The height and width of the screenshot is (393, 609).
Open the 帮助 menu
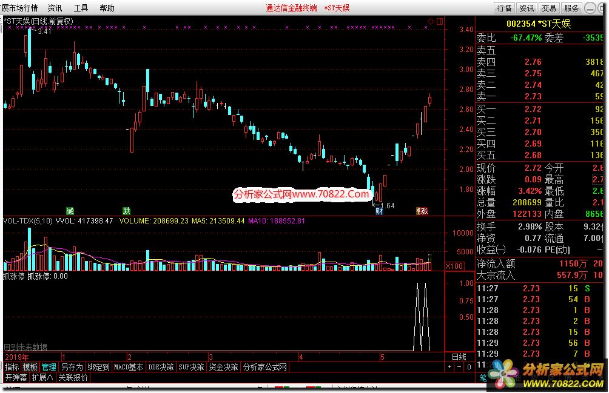pyautogui.click(x=107, y=8)
